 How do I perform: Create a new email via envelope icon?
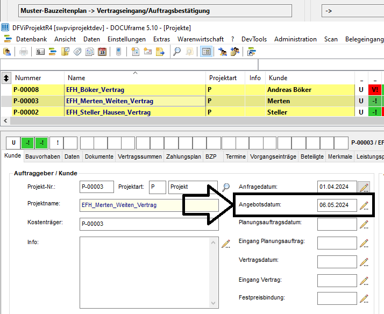point(147,52)
